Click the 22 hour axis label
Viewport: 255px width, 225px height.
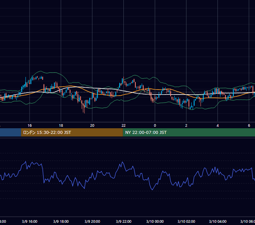(x=124, y=126)
